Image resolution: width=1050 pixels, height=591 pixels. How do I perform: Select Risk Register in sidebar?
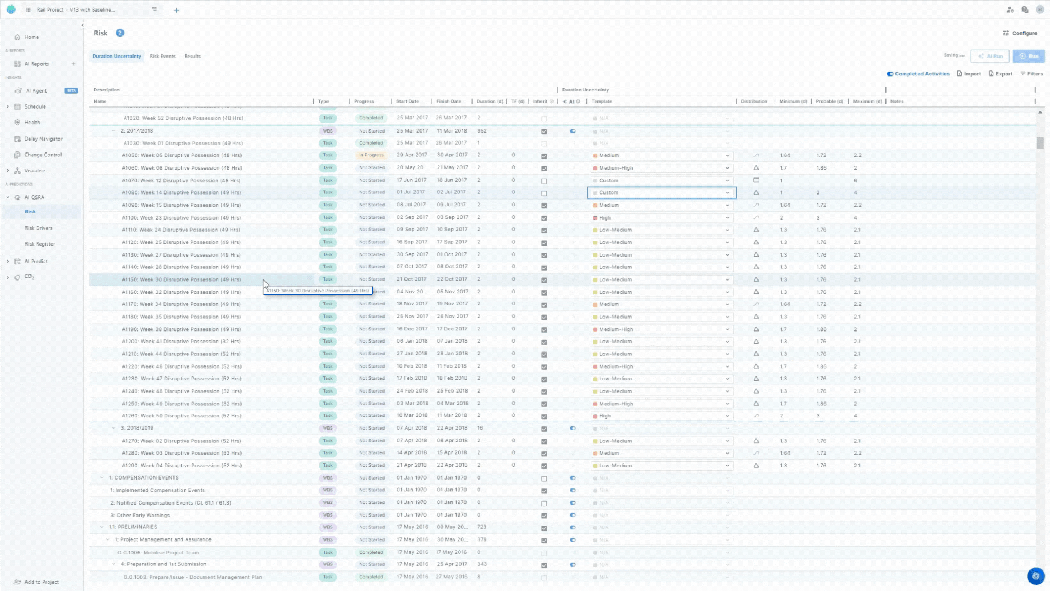point(40,244)
